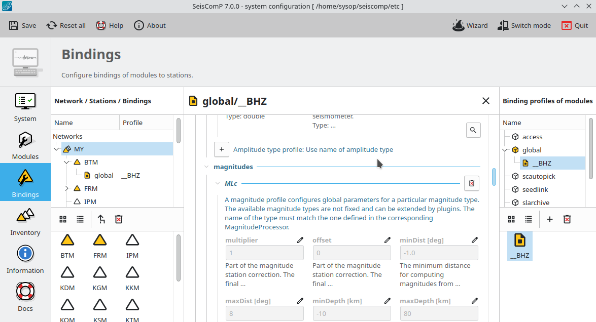
Task: Enable editing of minDist [deg]
Action: tap(475, 240)
